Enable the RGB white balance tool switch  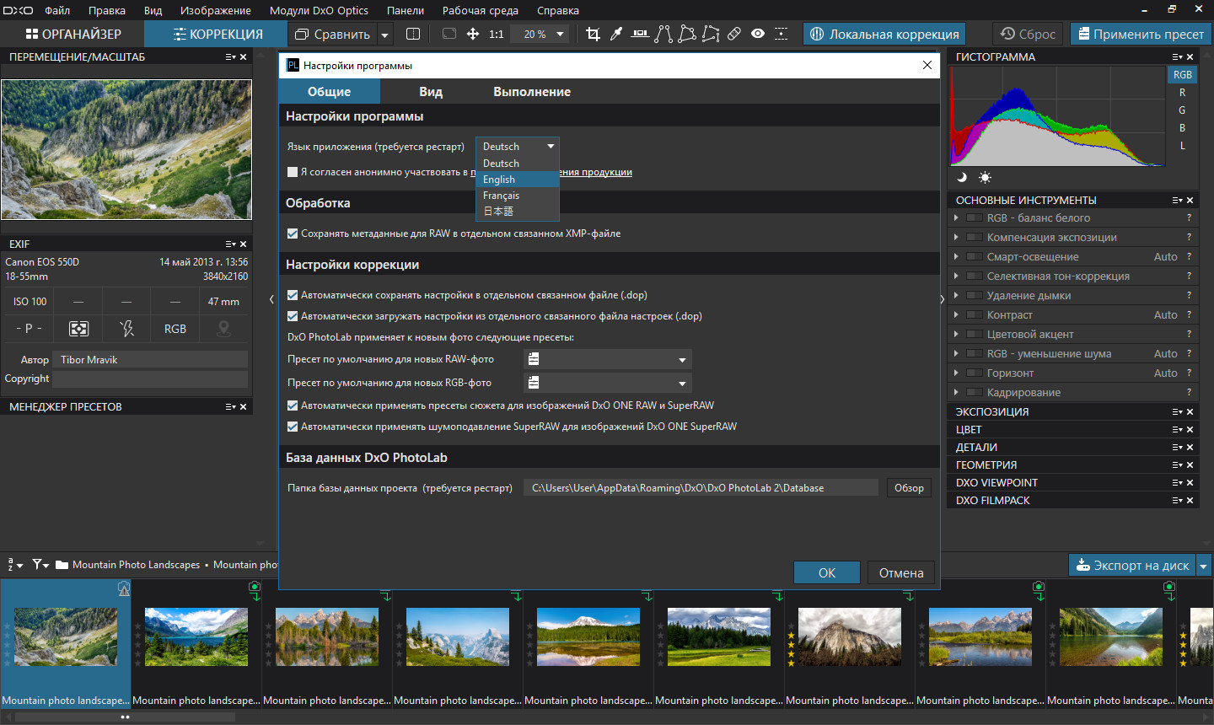[974, 217]
